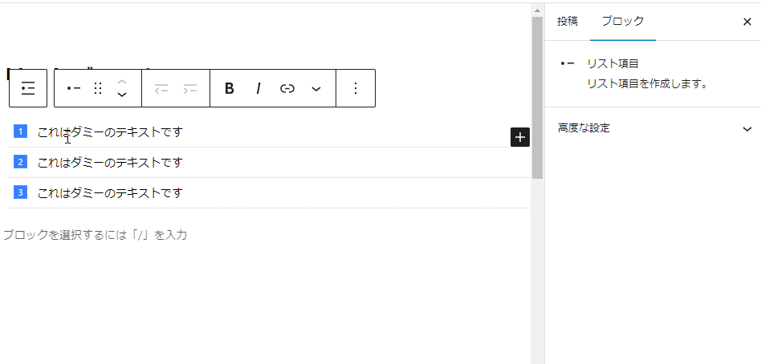This screenshot has height=364, width=761.
Task: Select the parent list block icon
Action: pos(28,88)
